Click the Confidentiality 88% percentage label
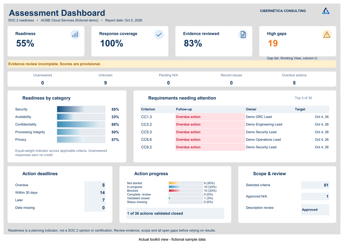The image size is (344, 245). click(115, 125)
